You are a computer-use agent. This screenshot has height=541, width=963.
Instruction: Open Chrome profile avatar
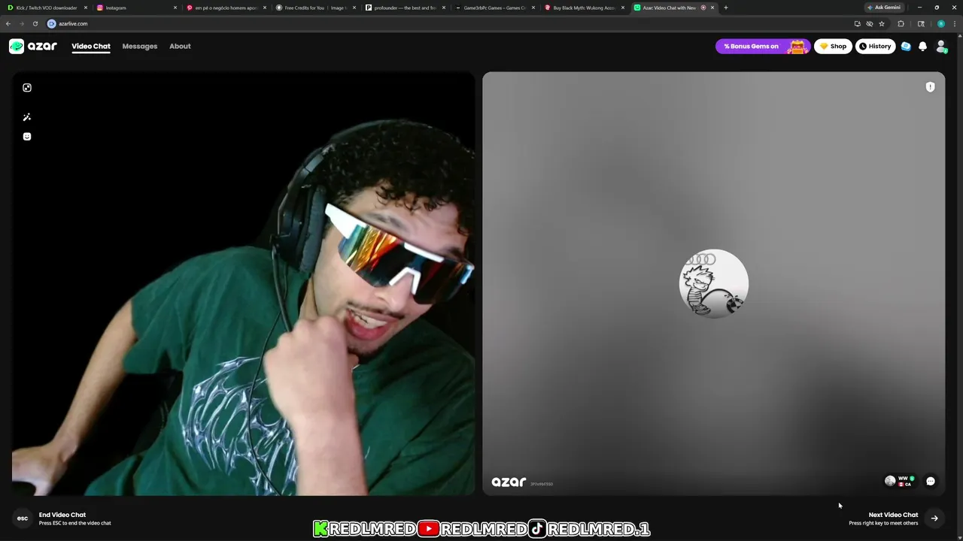940,23
